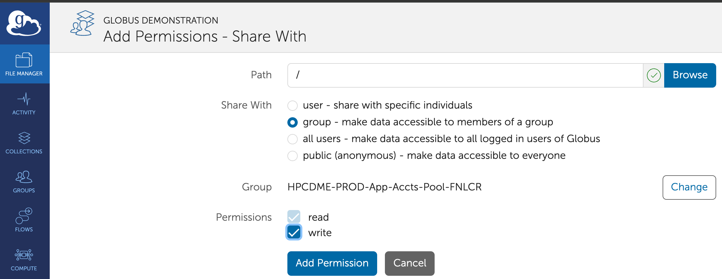Click the green path valid checkmark
722x279 pixels.
(654, 75)
